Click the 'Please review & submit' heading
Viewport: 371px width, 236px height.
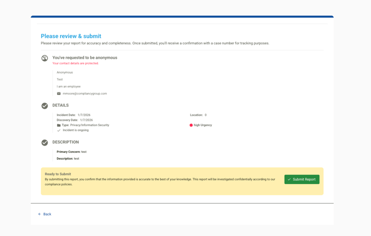[71, 36]
